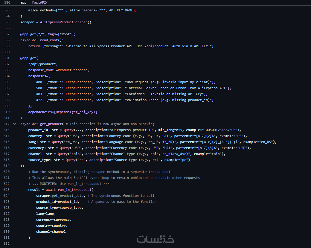This screenshot has width=311, height=248.
Task: Click line number 601
Action: [7, 58]
